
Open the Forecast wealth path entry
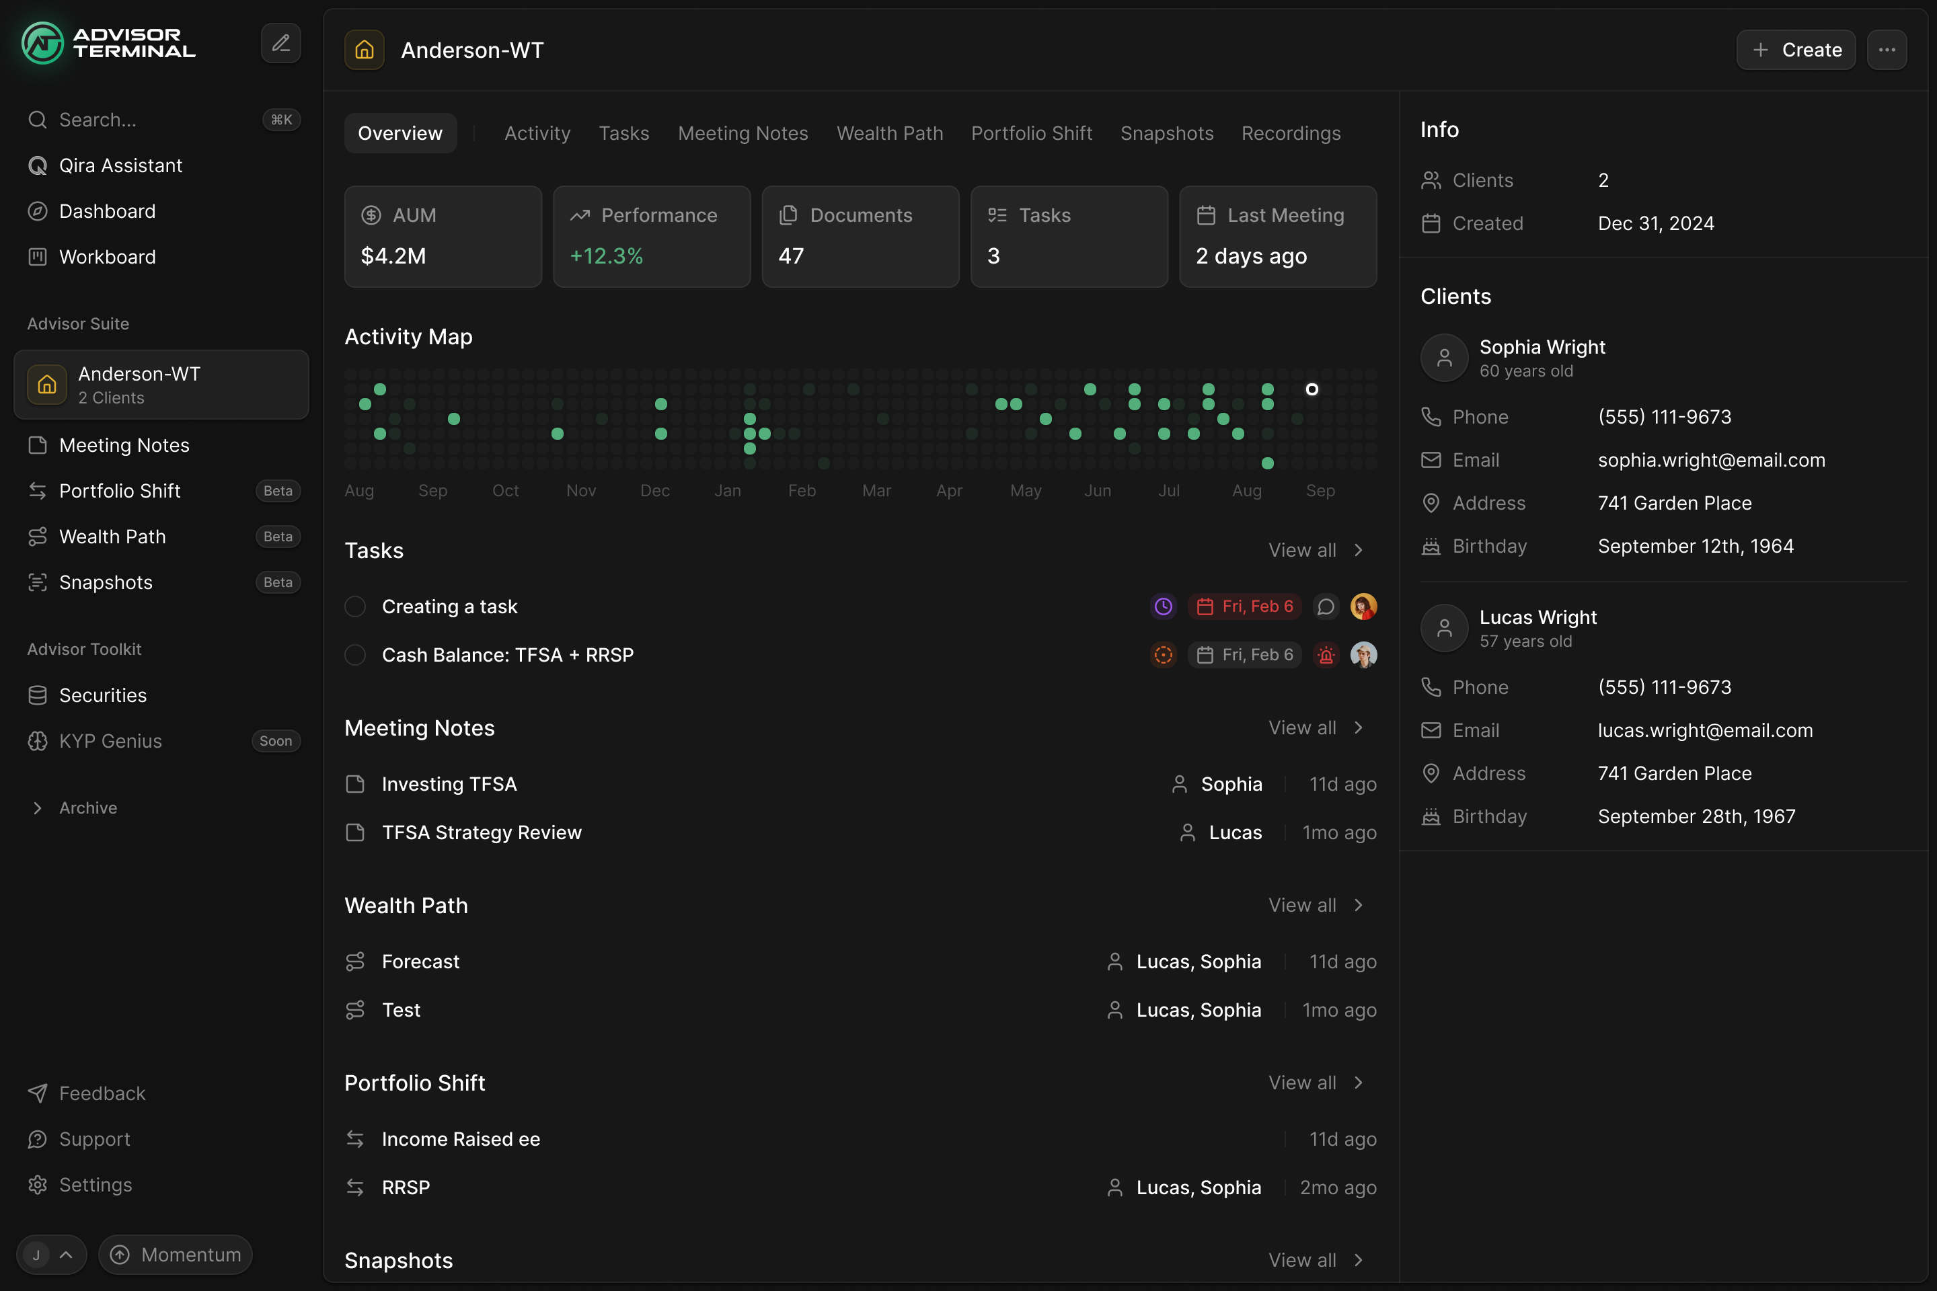[861, 962]
